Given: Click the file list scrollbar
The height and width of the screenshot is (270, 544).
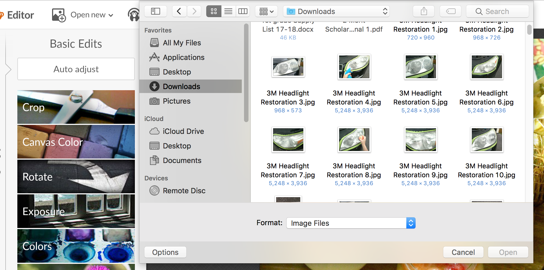Looking at the screenshot, I should (x=529, y=30).
